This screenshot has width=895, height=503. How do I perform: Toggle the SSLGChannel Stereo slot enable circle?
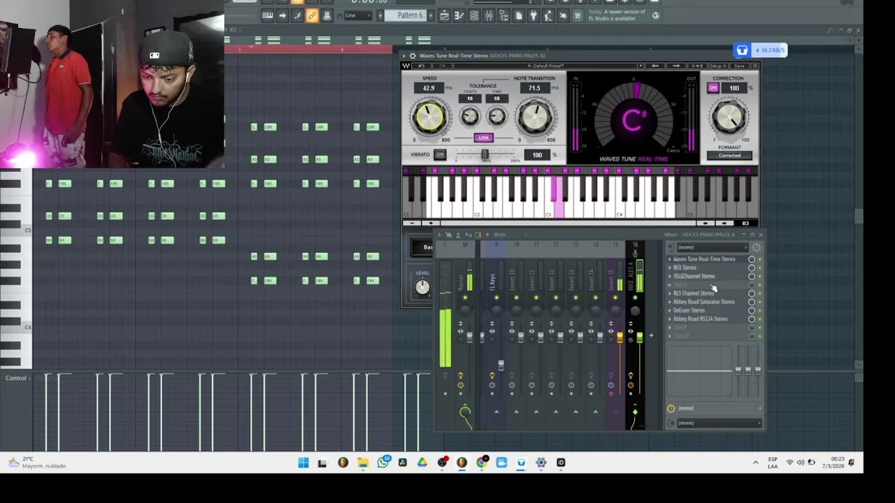point(752,276)
